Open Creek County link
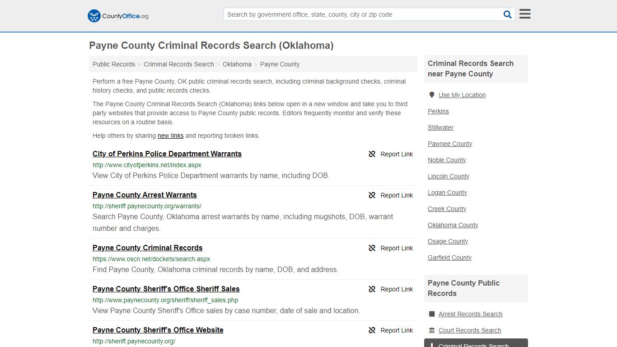 tap(447, 209)
